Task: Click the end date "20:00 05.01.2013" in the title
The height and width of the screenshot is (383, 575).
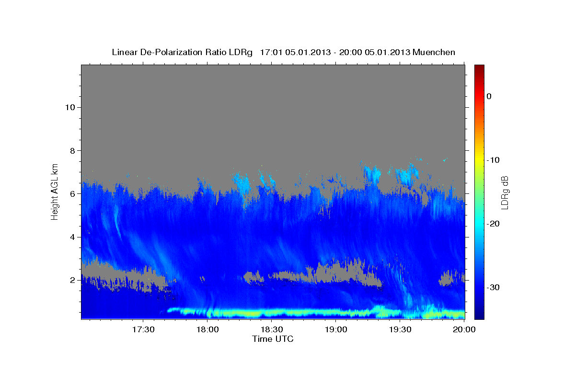Action: [x=375, y=52]
